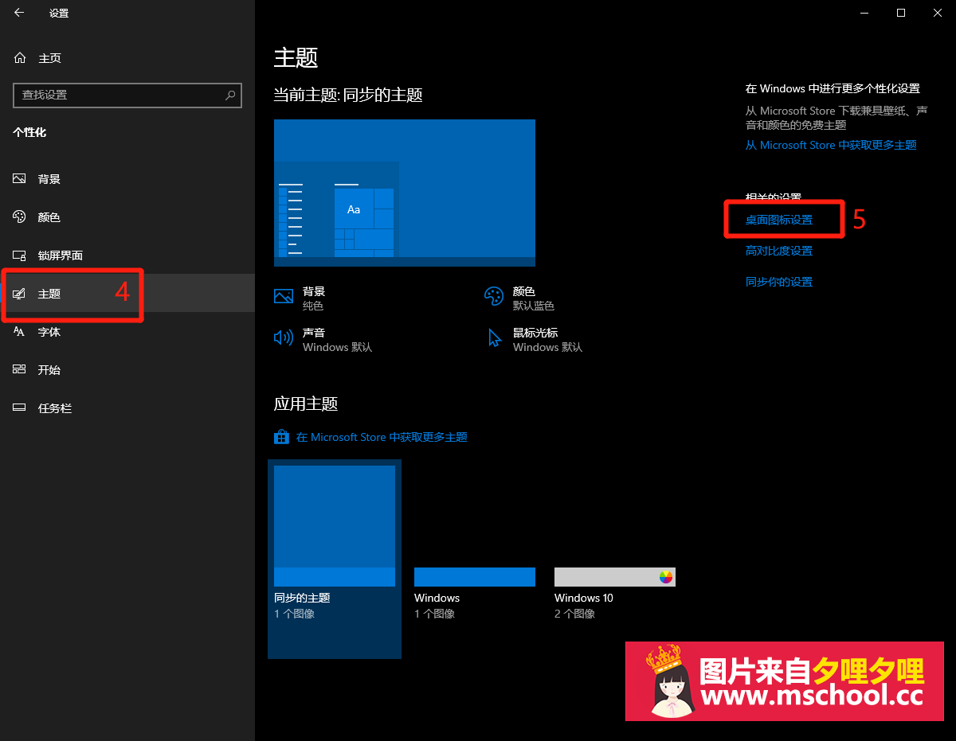Click the speaker icon for 声音
This screenshot has height=741, width=956.
(x=284, y=337)
